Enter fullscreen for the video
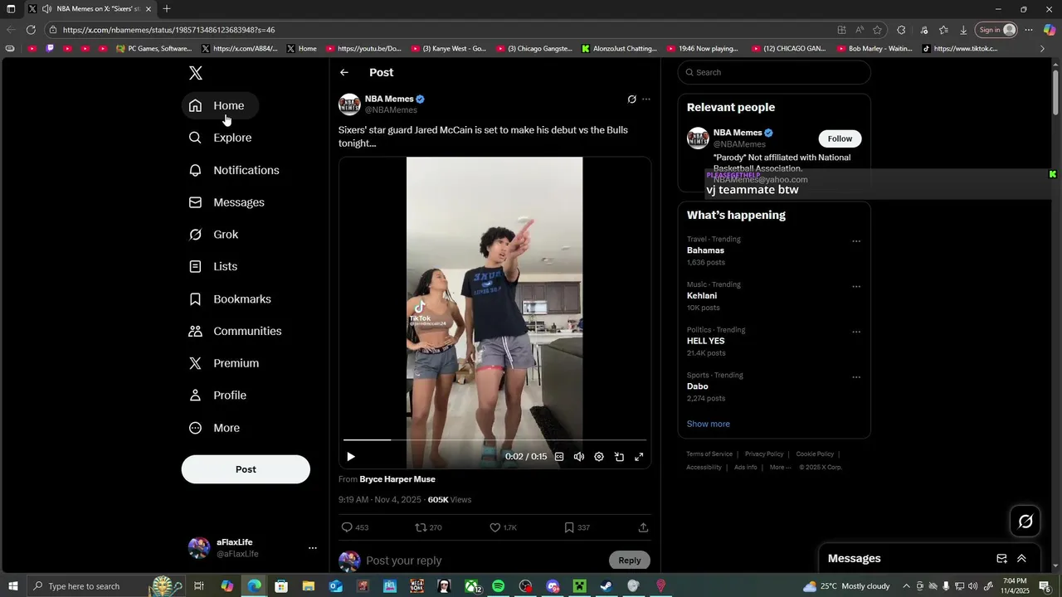1062x597 pixels. [x=639, y=457]
